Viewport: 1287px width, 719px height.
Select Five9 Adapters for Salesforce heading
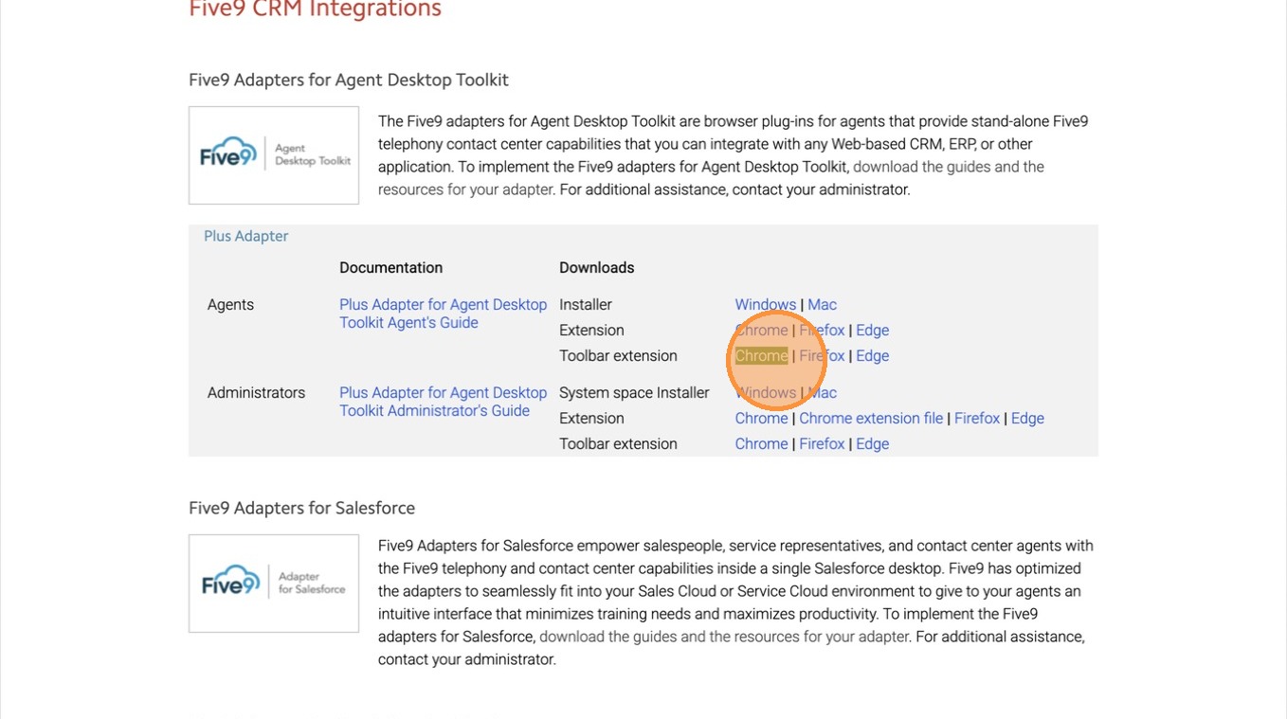tap(301, 508)
